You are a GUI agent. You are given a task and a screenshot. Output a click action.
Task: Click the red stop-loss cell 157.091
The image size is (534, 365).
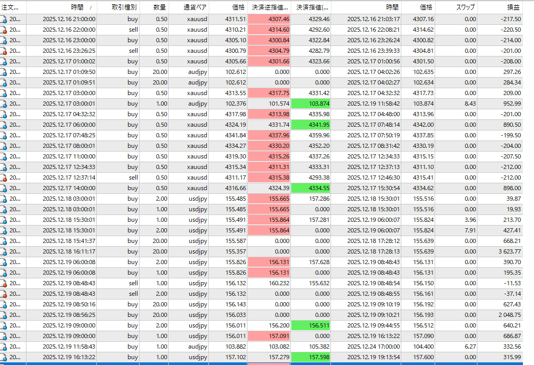point(269,336)
